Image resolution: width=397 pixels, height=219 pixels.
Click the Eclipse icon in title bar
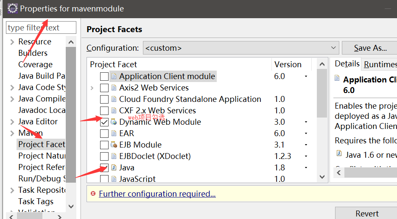point(12,8)
